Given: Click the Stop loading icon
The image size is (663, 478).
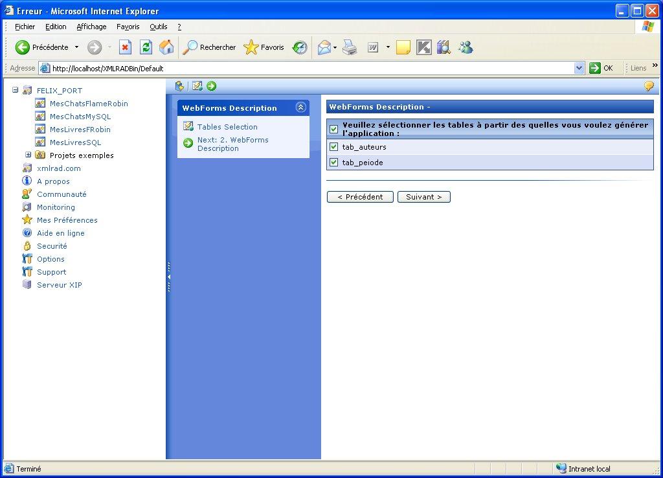Looking at the screenshot, I should pos(126,47).
